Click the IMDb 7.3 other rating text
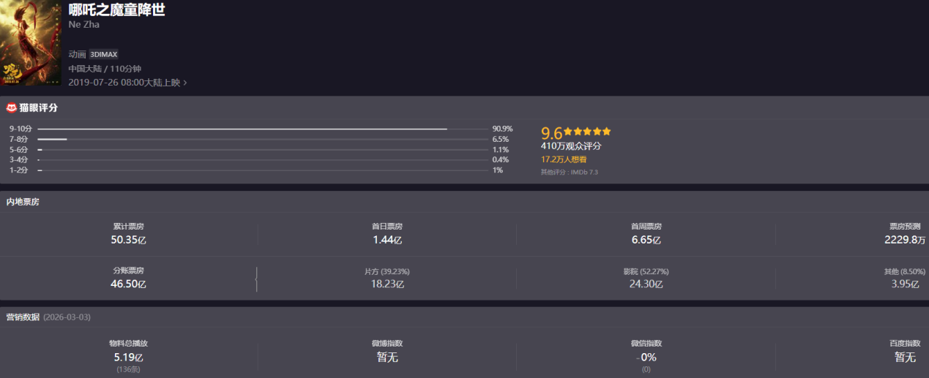This screenshot has height=378, width=929. [x=569, y=173]
